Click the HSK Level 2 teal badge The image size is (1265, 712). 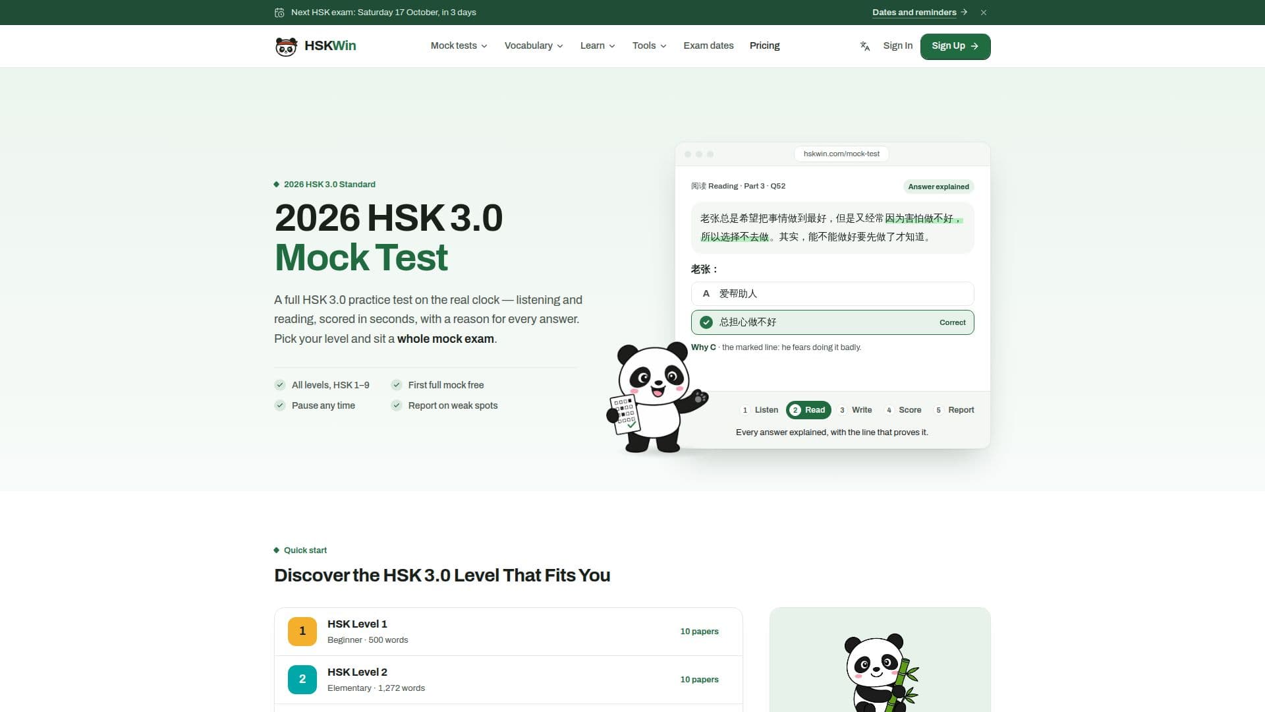(x=302, y=679)
